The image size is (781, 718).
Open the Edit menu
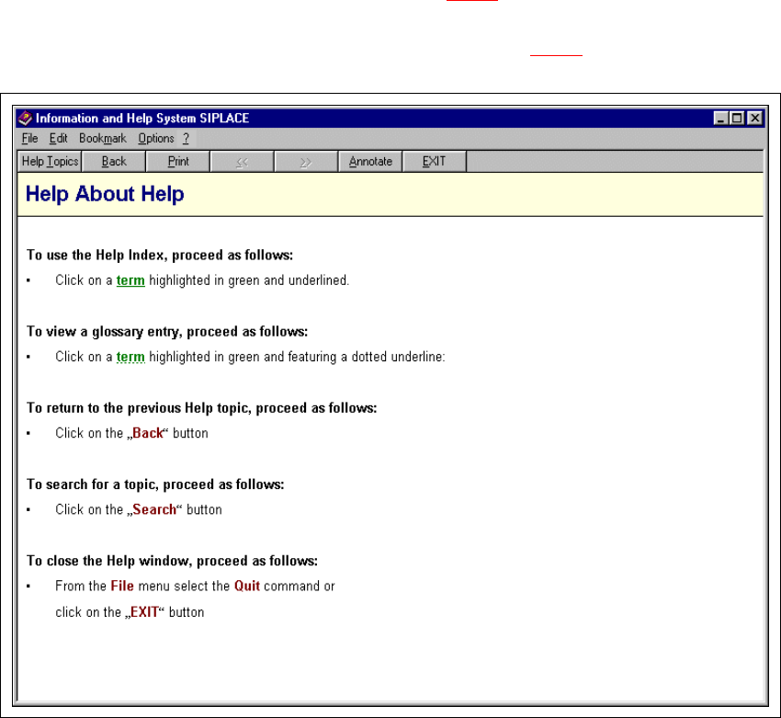click(58, 139)
